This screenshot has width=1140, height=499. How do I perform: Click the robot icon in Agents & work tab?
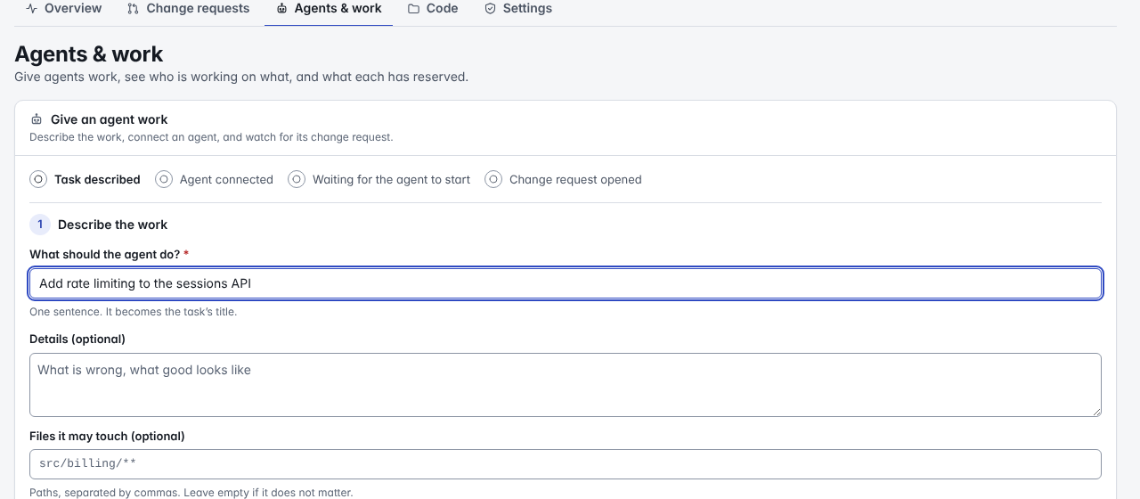click(281, 9)
